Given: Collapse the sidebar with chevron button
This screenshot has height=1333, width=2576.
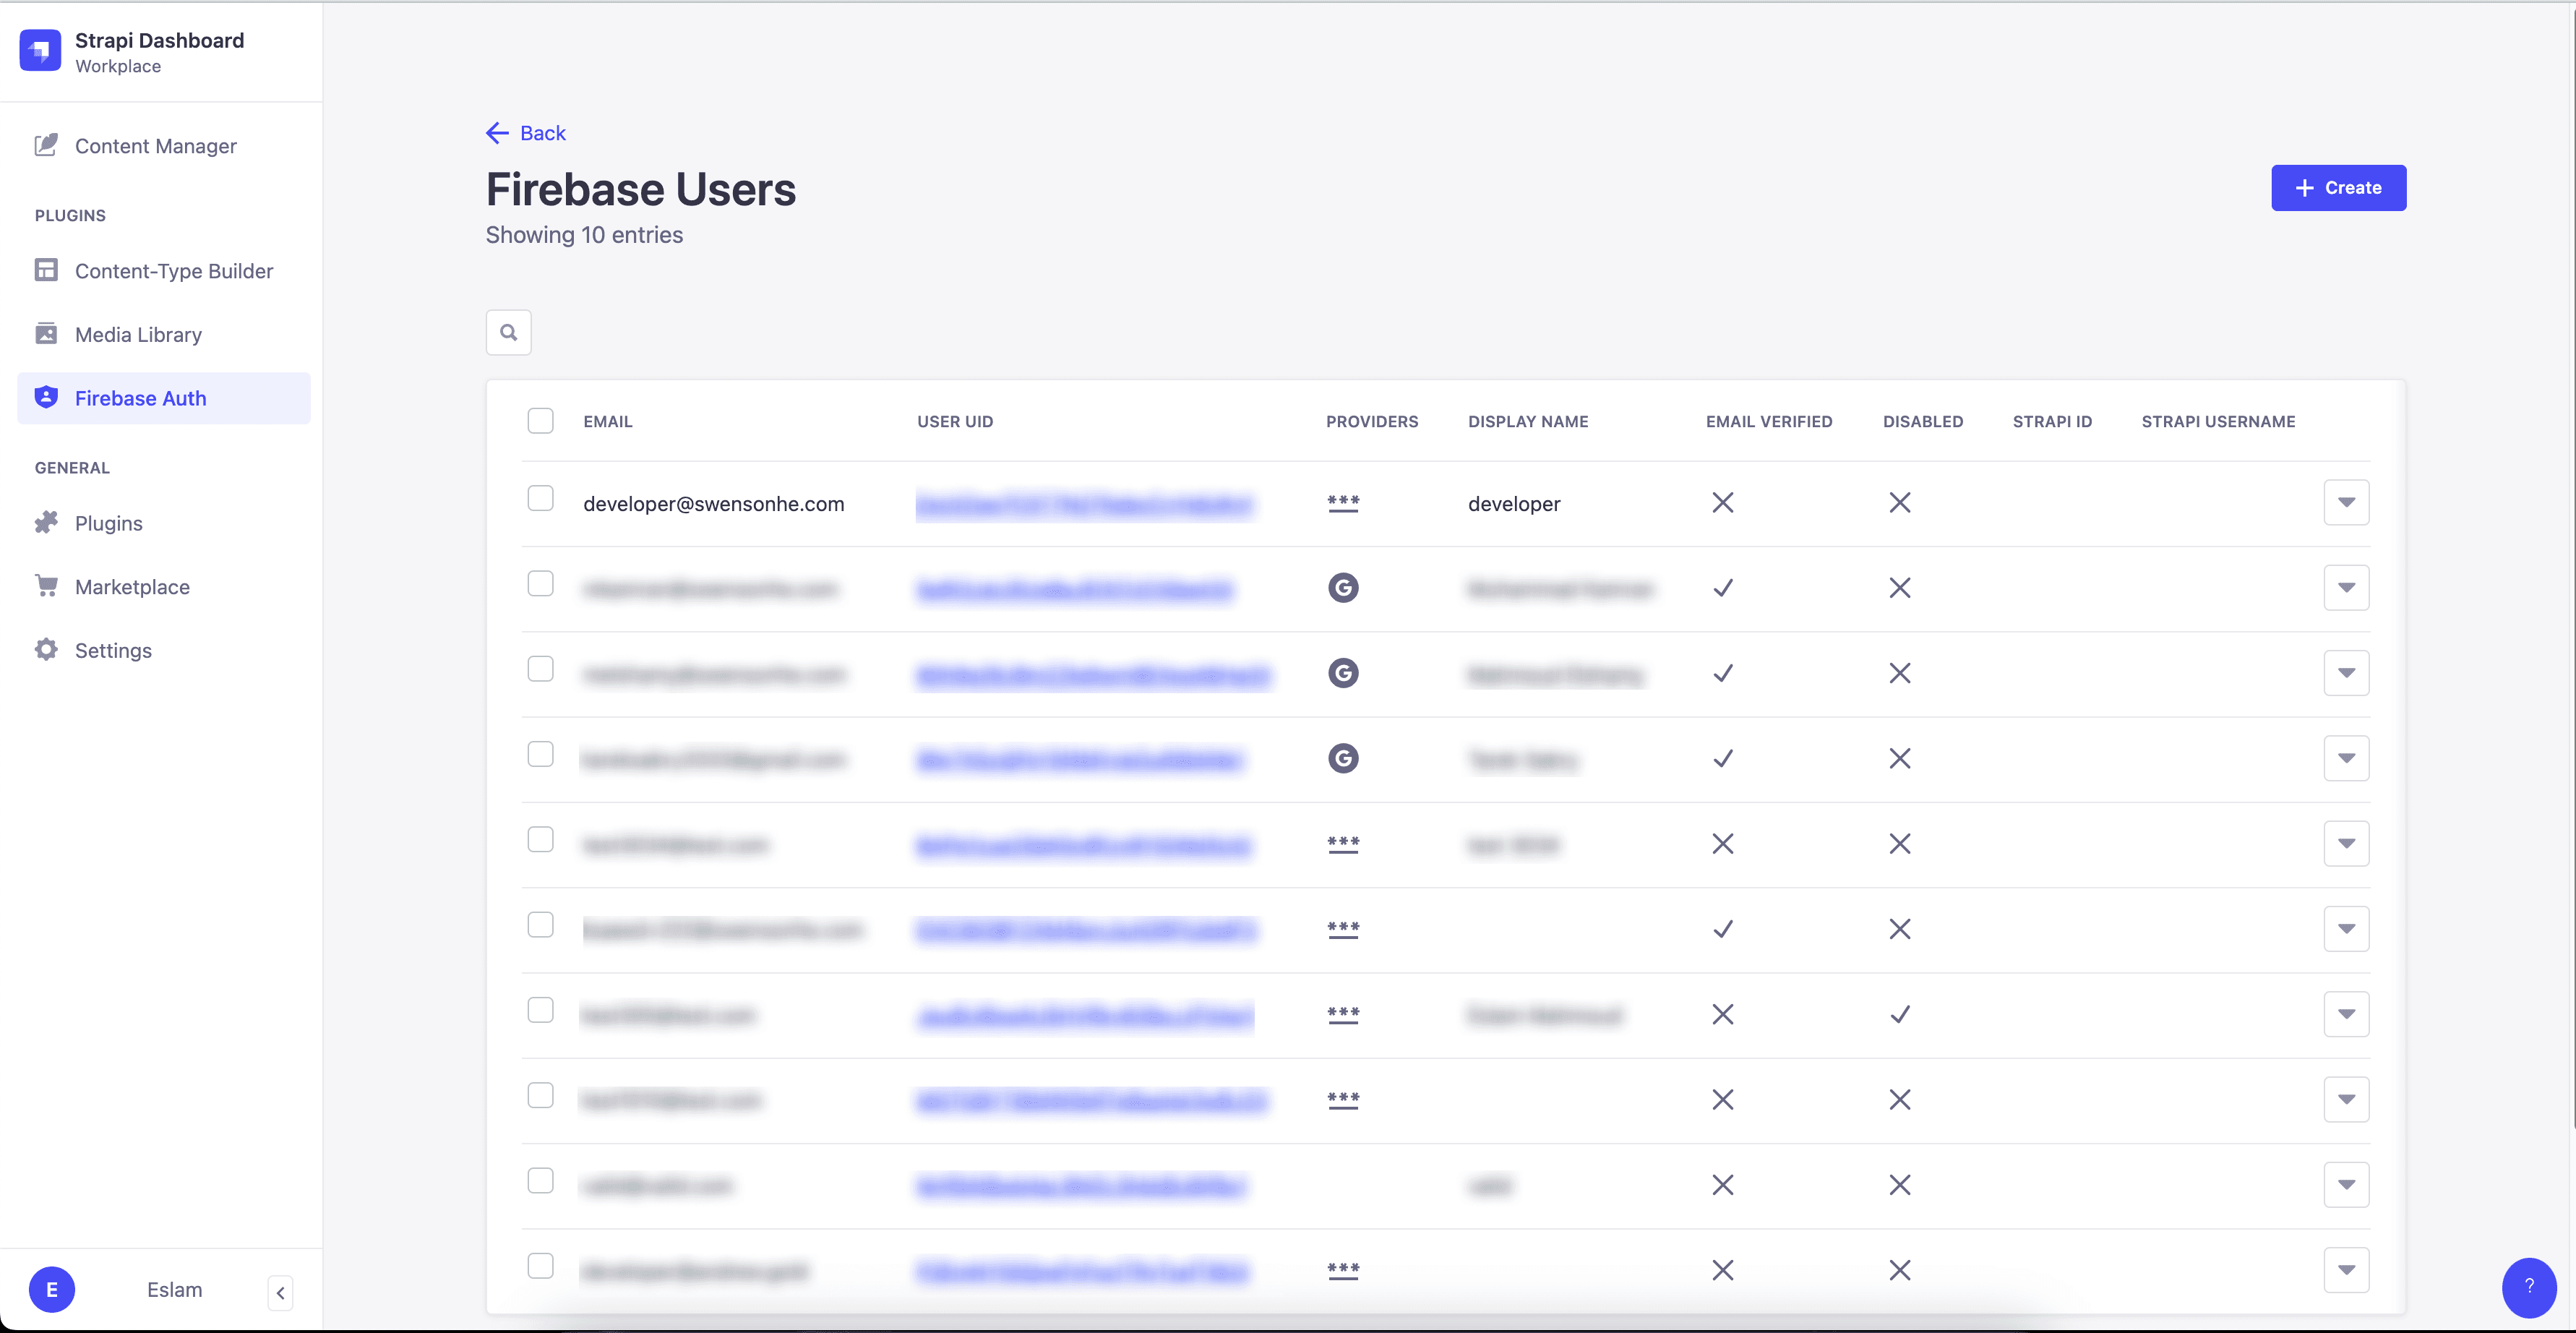Looking at the screenshot, I should pos(280,1292).
